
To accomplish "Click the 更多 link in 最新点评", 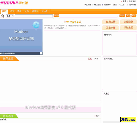I will coord(97,116).
